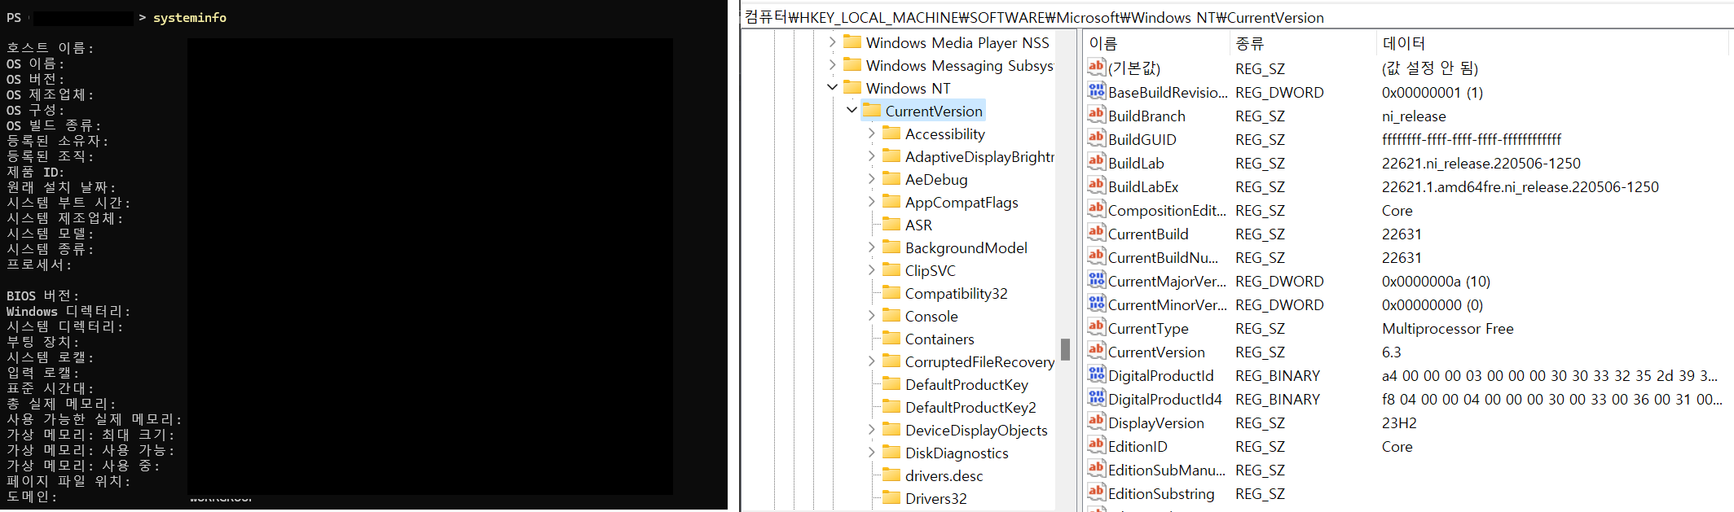The width and height of the screenshot is (1734, 512).
Task: Click the 호스트 이름 line in PowerShell
Action: (x=50, y=48)
